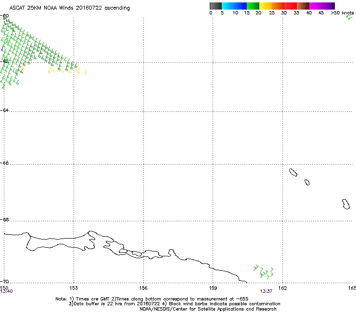Click the magenta-purple 40-50 knots color segment
Image resolution: width=356 pixels, height=312 pixels.
coord(322,6)
